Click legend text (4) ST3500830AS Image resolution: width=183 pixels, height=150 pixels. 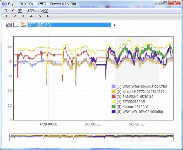pos(131,101)
